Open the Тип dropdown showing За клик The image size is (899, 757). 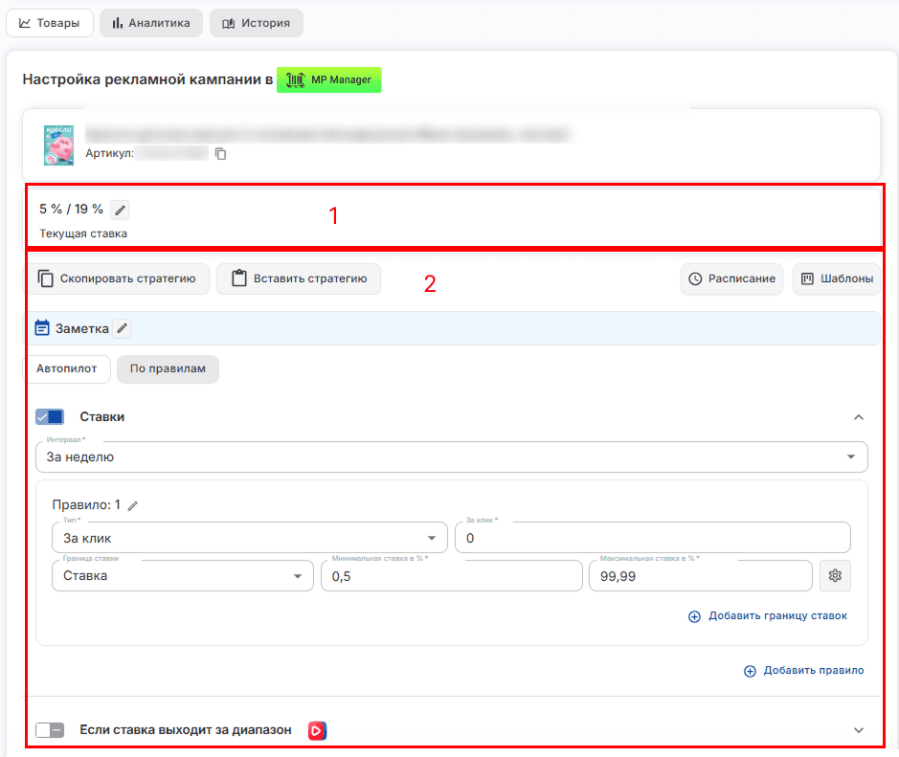[250, 538]
